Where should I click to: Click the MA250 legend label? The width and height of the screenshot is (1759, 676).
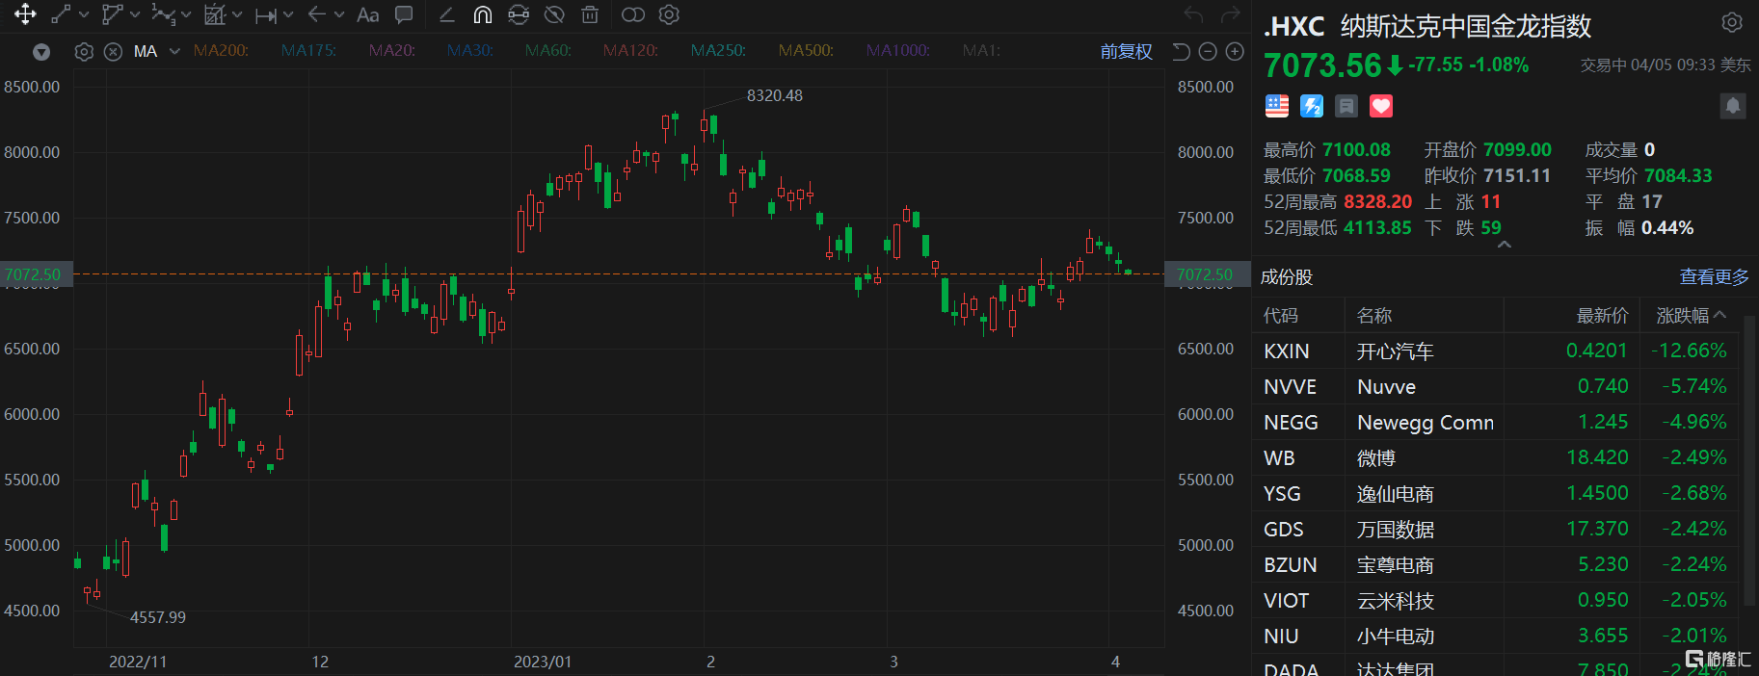click(718, 50)
